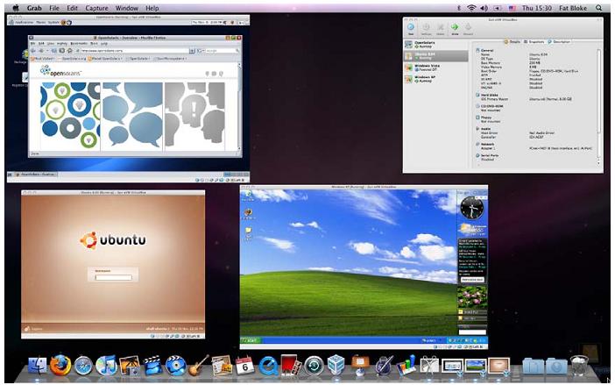Screen dimensions: 615x385
Task: Click the analog clock gadget in Windows XP
Action: point(472,209)
